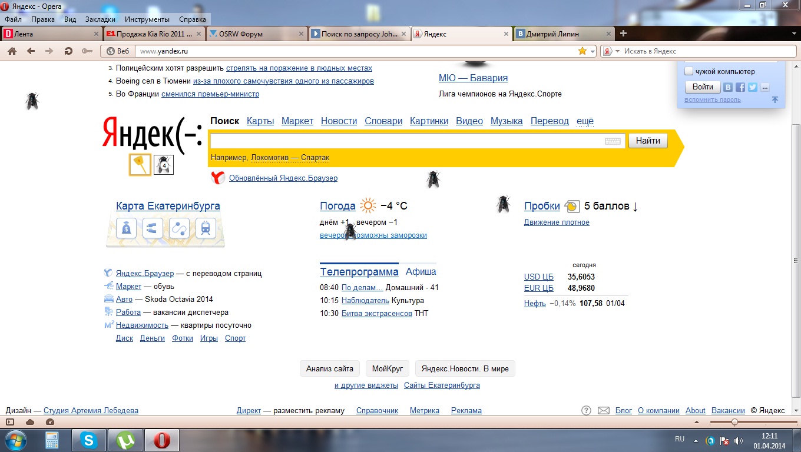Go to Opera home page icon

(12, 51)
